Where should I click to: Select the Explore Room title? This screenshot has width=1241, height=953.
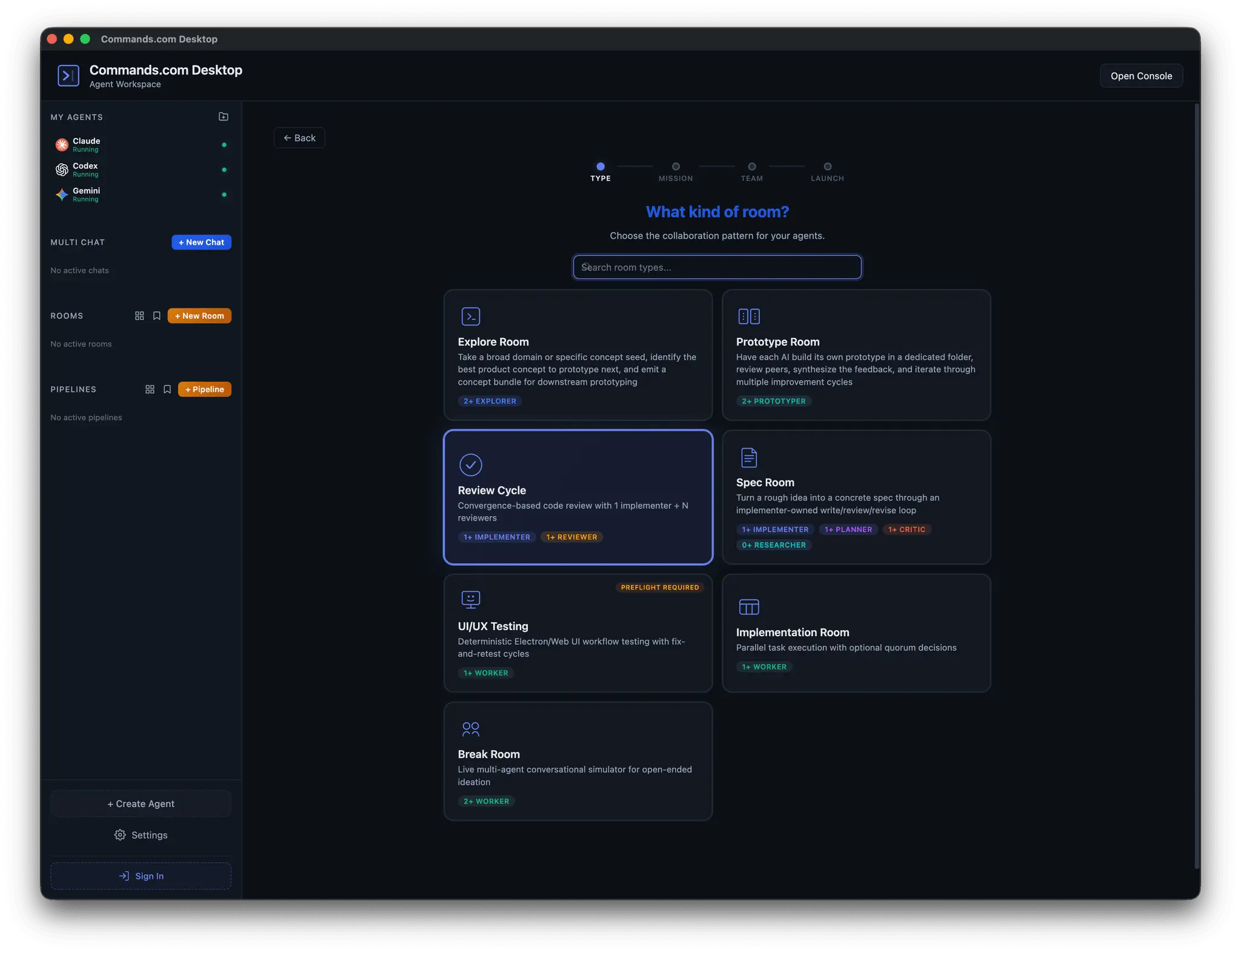point(493,342)
